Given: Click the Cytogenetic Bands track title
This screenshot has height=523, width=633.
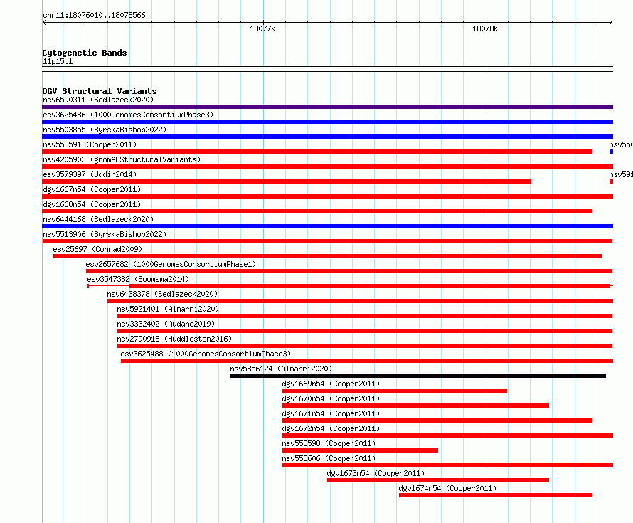Looking at the screenshot, I should click(85, 53).
